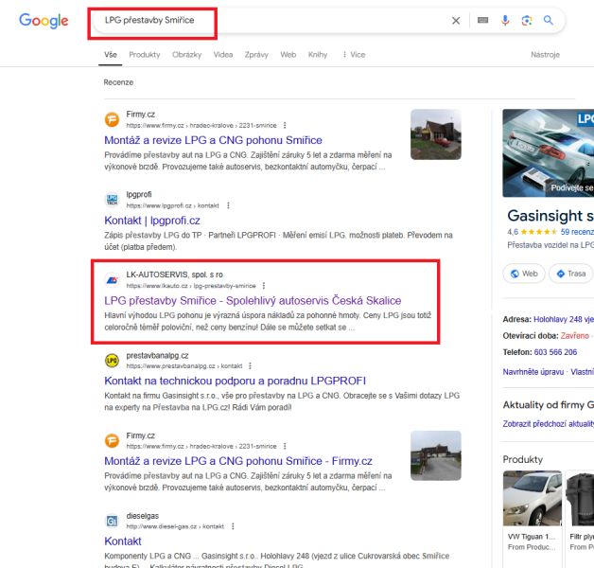Open address Holohlavy 248 link
This screenshot has height=568, width=594.
[x=564, y=319]
